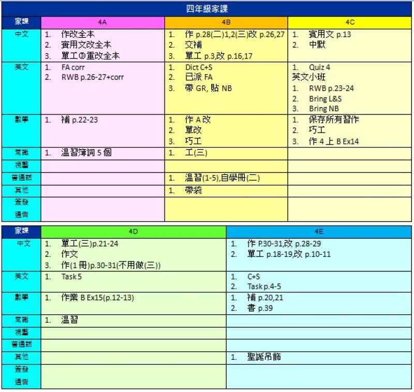The width and height of the screenshot is (414, 392).
Task: Click 4C's 作 4 上 B Ex14 item
Action: pyautogui.click(x=334, y=141)
